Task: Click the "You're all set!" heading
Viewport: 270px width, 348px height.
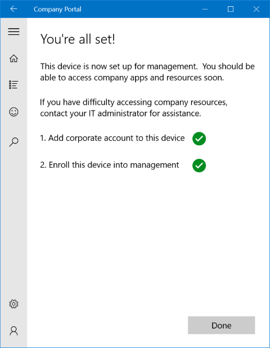Action: pos(78,39)
